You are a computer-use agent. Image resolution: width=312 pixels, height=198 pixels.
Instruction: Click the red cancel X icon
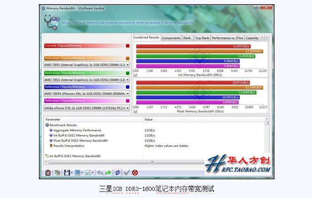pyautogui.click(x=135, y=173)
